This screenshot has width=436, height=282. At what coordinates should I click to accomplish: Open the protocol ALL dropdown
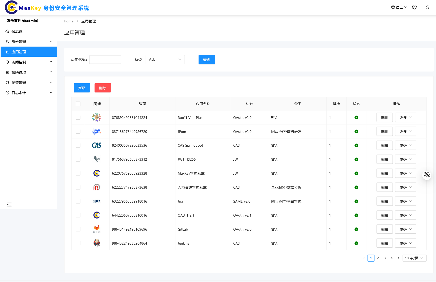[x=165, y=60]
